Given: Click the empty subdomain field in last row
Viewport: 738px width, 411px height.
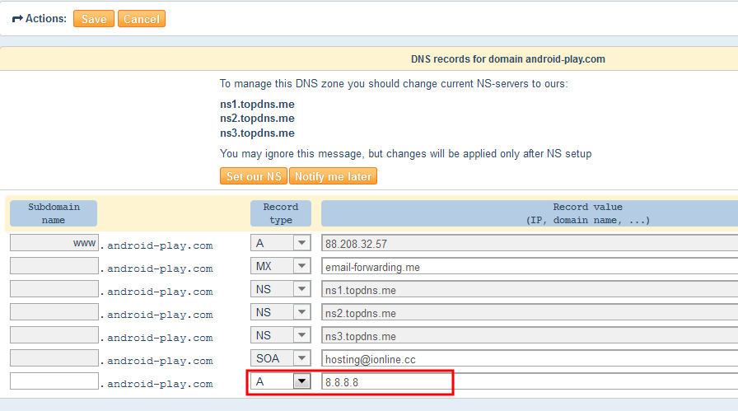Looking at the screenshot, I should [x=54, y=381].
